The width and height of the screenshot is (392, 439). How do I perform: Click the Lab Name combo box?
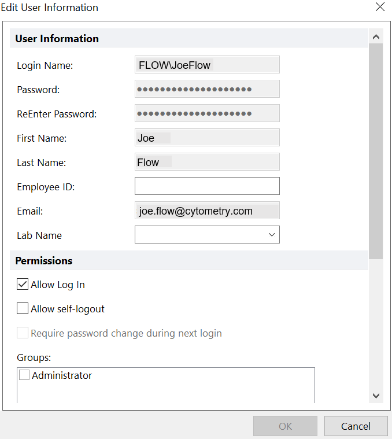(199, 235)
